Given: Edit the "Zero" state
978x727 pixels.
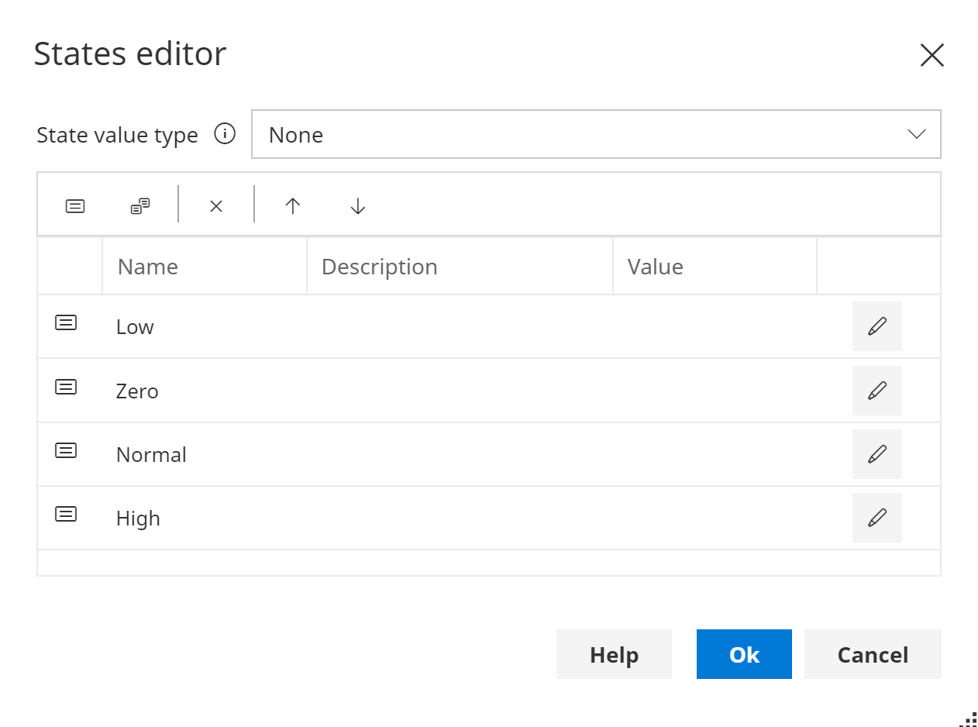Looking at the screenshot, I should pos(876,391).
